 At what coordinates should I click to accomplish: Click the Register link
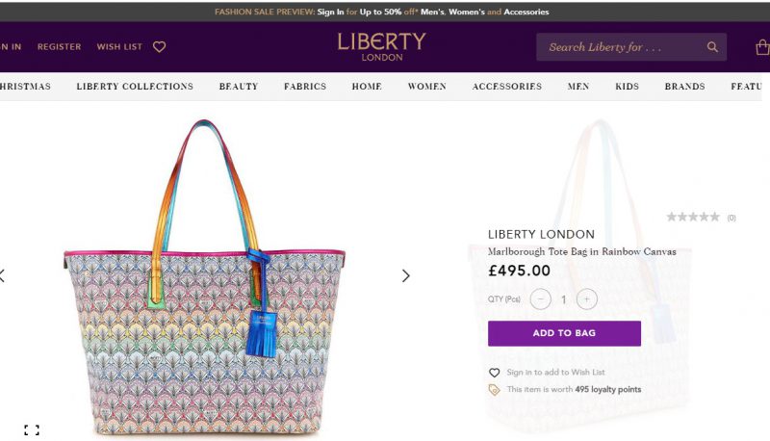(60, 46)
